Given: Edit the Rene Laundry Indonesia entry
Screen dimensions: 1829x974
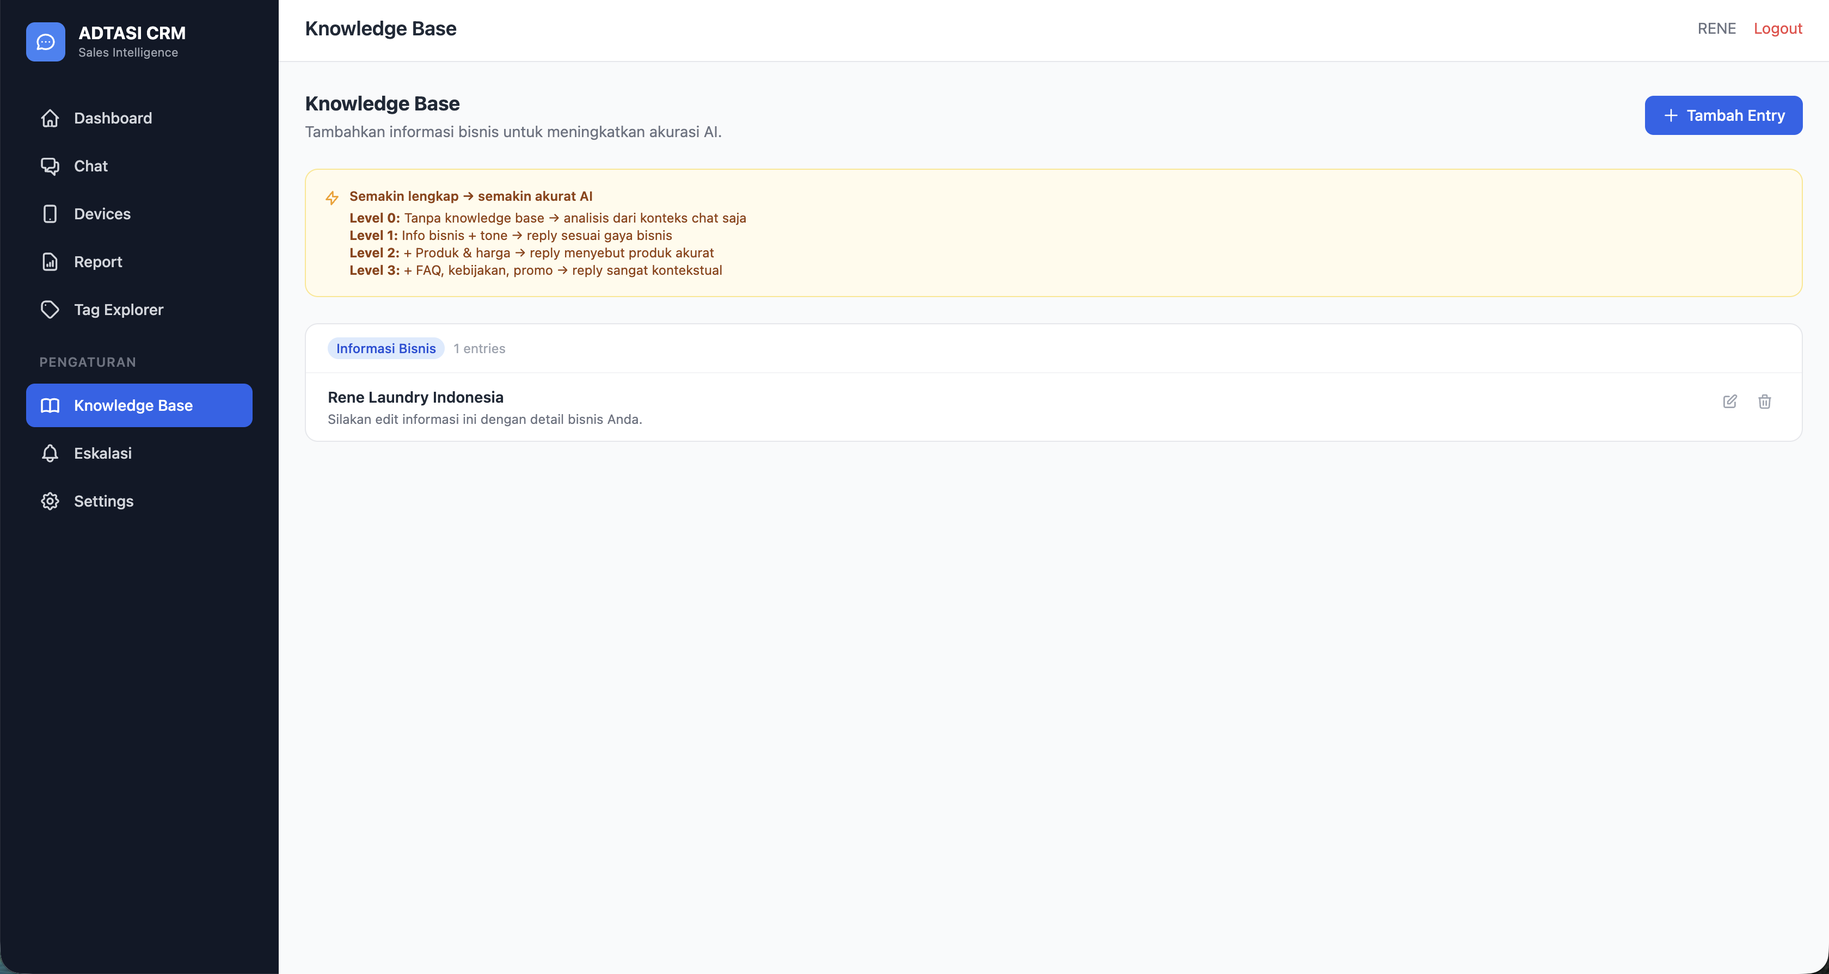Looking at the screenshot, I should tap(1729, 402).
